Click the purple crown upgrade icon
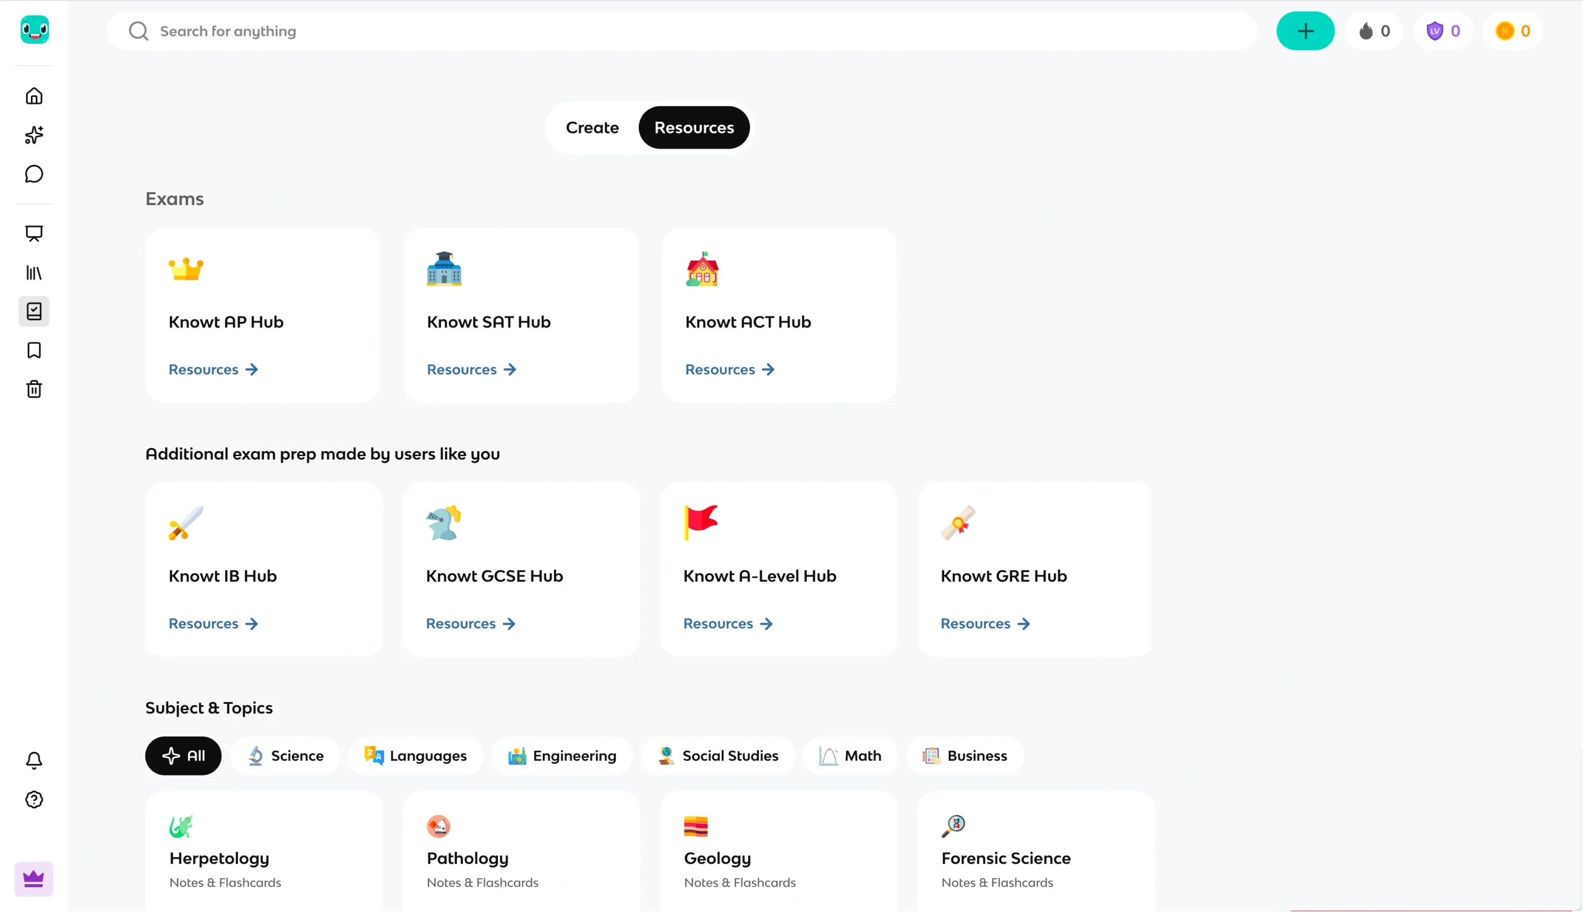The image size is (1583, 912). click(x=34, y=879)
